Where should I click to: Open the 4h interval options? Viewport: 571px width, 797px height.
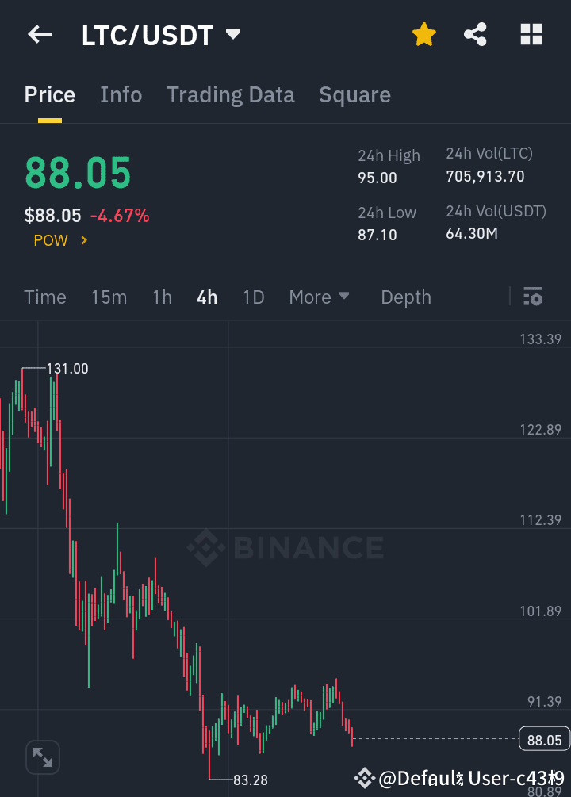(206, 297)
